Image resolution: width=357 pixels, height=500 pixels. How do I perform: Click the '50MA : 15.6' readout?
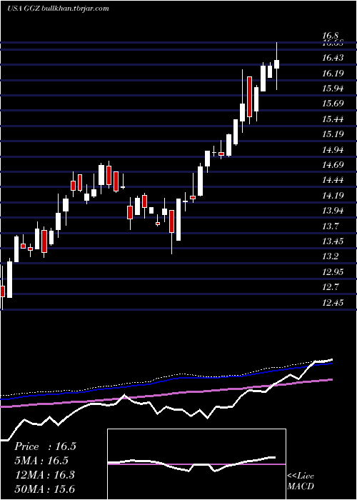click(x=44, y=489)
